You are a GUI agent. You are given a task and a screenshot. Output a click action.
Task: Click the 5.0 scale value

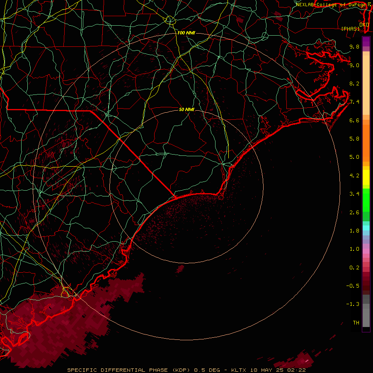(354, 157)
